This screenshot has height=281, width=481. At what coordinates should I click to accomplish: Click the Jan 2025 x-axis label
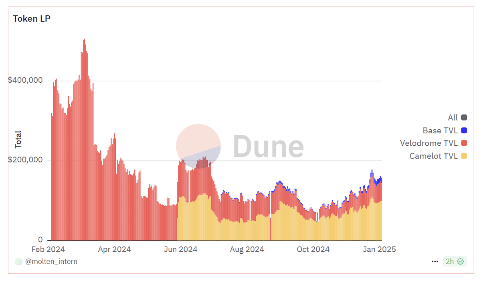point(380,249)
